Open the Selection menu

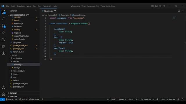[x=21, y=6]
